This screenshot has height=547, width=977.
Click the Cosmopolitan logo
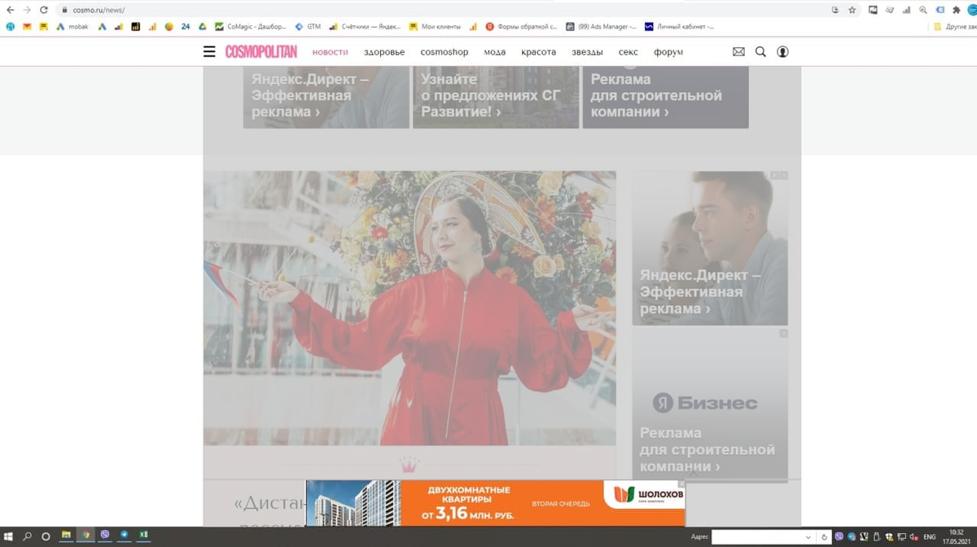click(x=261, y=52)
